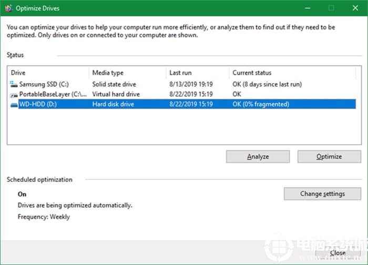
Task: Click the scheduled optimization On label
Action: (x=22, y=195)
